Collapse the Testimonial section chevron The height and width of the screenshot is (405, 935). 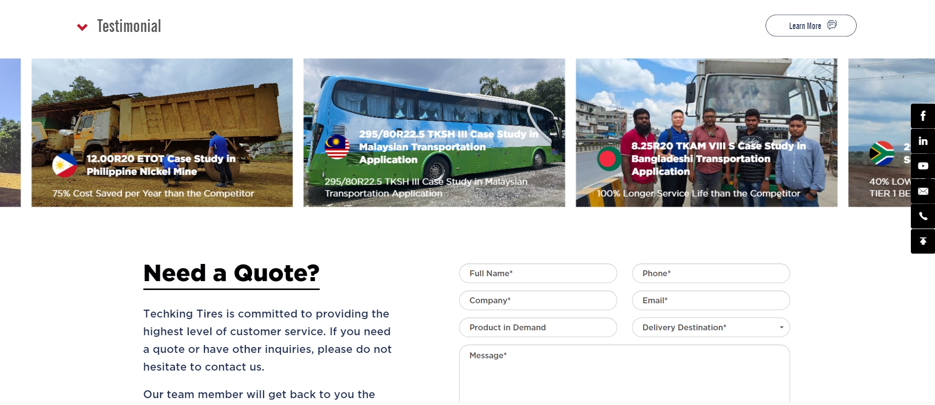(x=82, y=27)
